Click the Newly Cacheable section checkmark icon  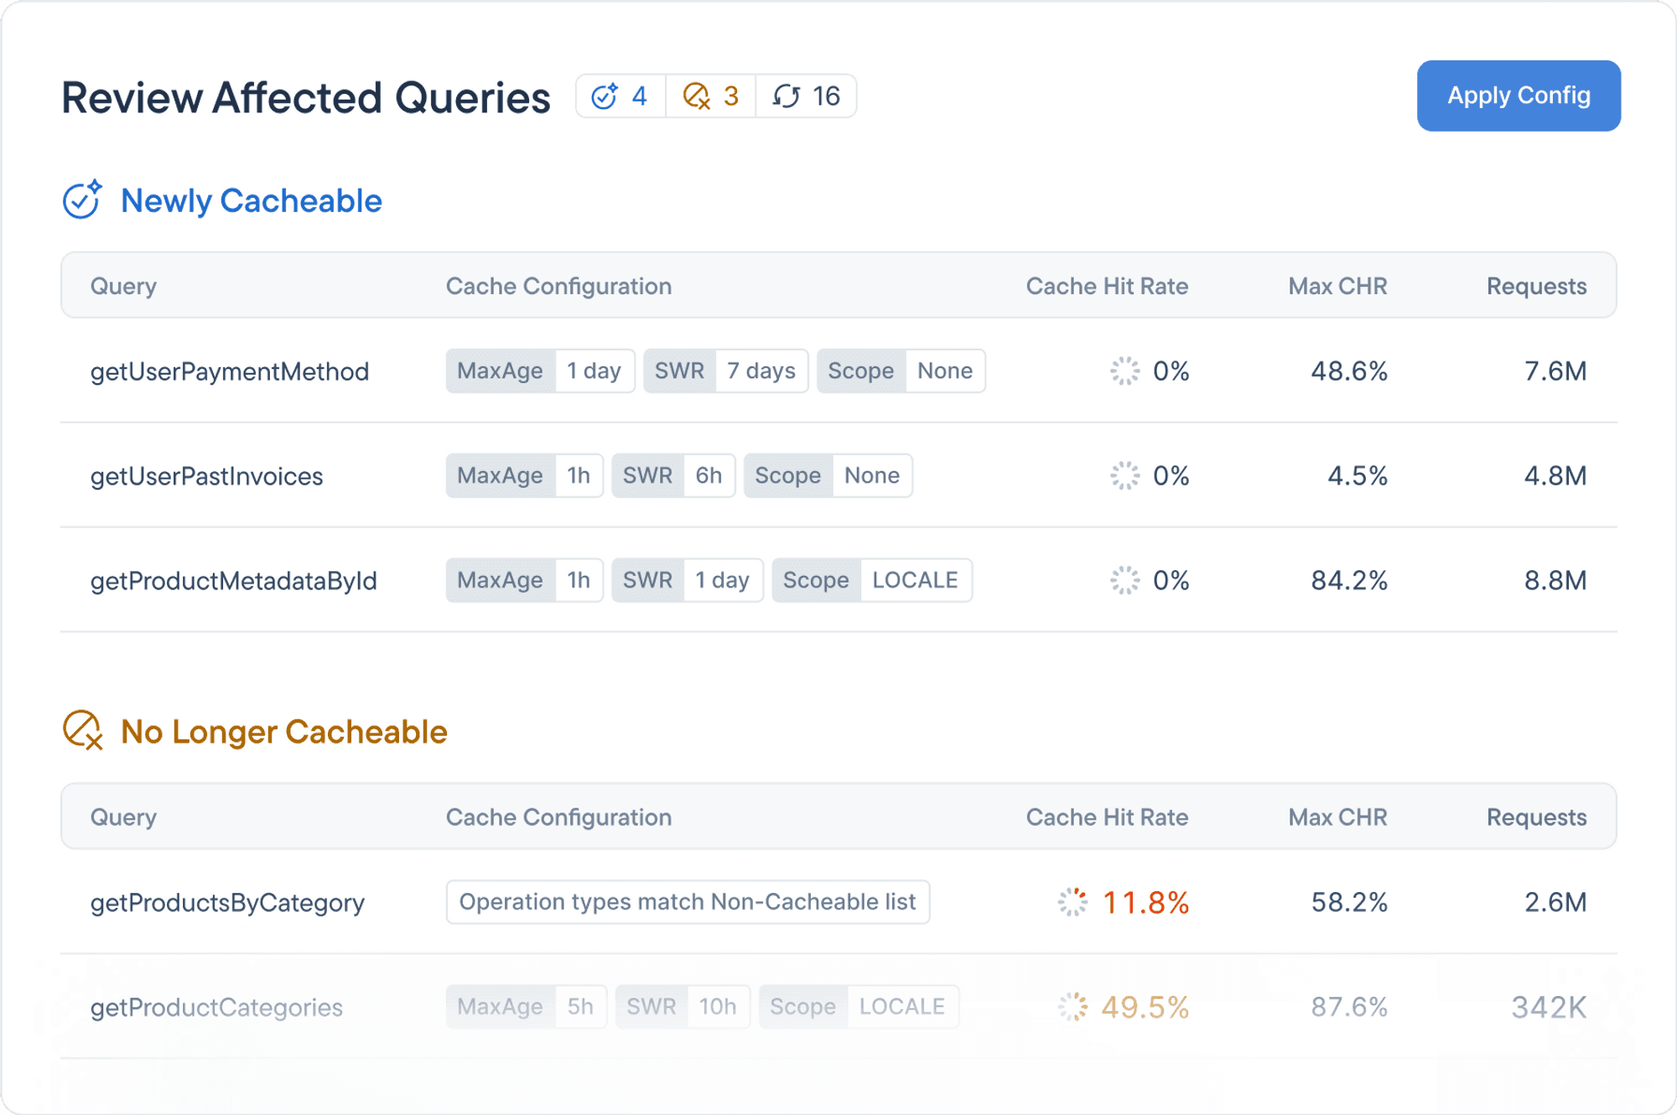point(83,200)
